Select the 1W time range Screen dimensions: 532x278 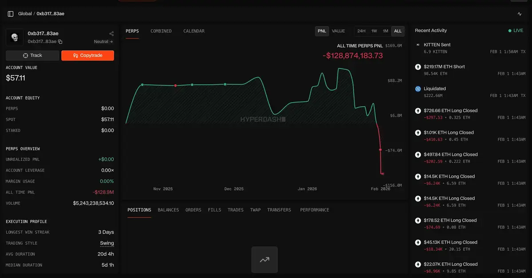[x=374, y=31]
